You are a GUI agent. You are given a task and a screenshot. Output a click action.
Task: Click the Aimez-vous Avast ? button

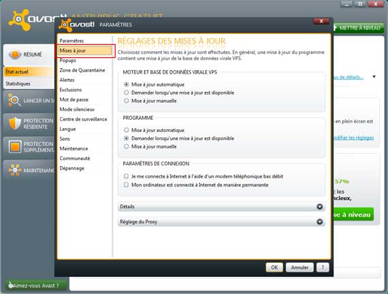(36, 285)
